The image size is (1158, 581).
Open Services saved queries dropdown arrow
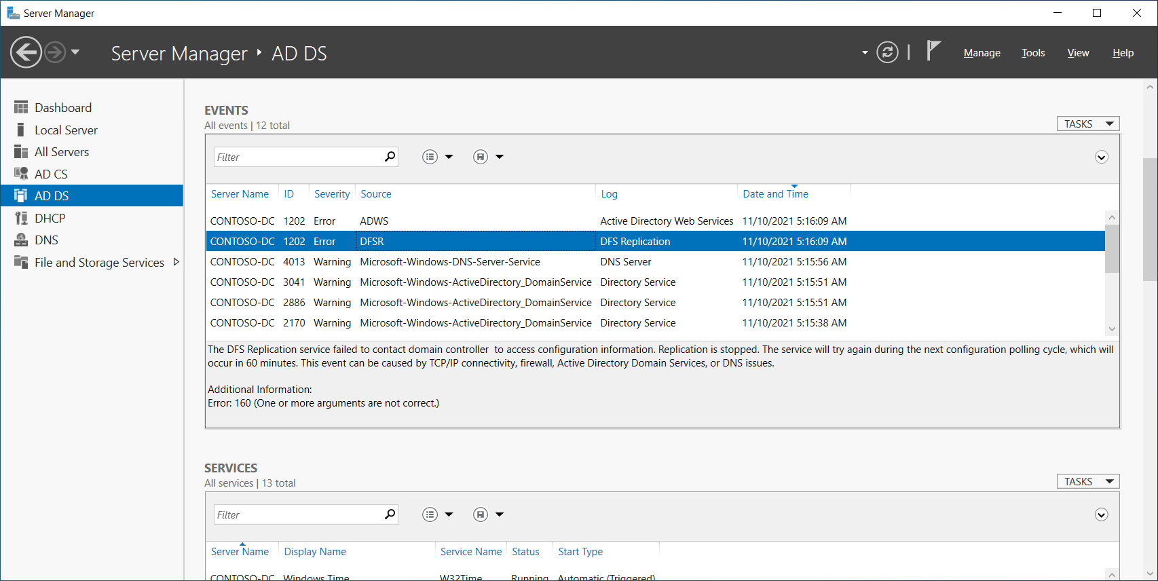tap(500, 514)
